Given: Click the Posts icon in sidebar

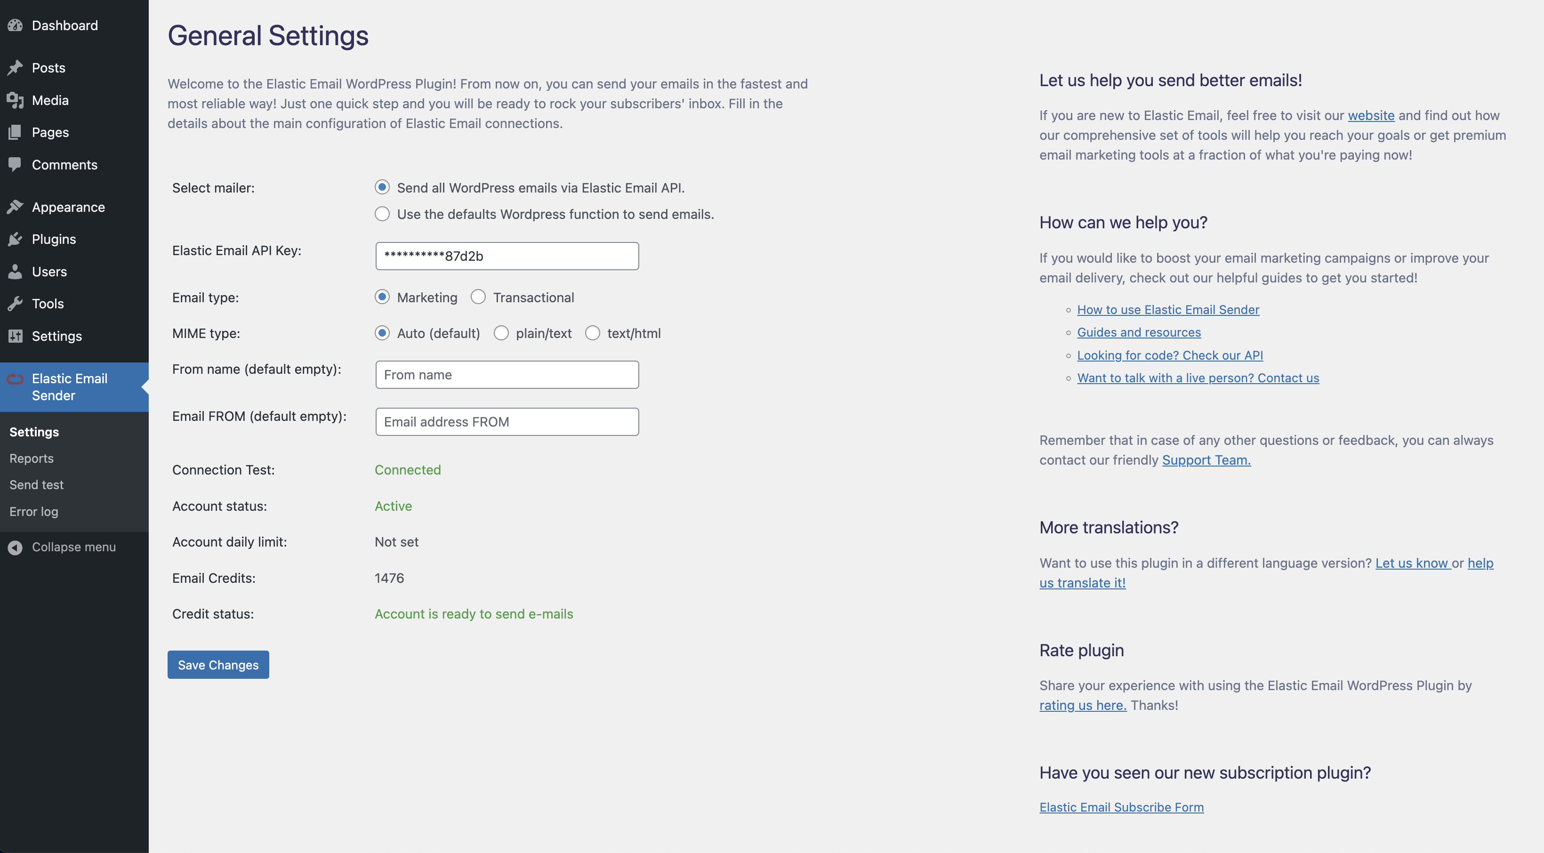Looking at the screenshot, I should coord(16,67).
